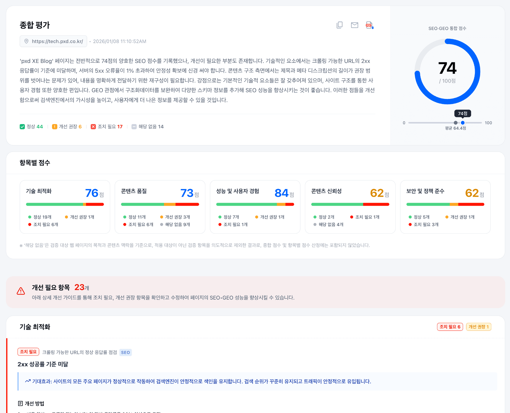Click the 개선 필요 항목 23개 heading
Screen dimensions: 510x413
pyautogui.click(x=61, y=287)
